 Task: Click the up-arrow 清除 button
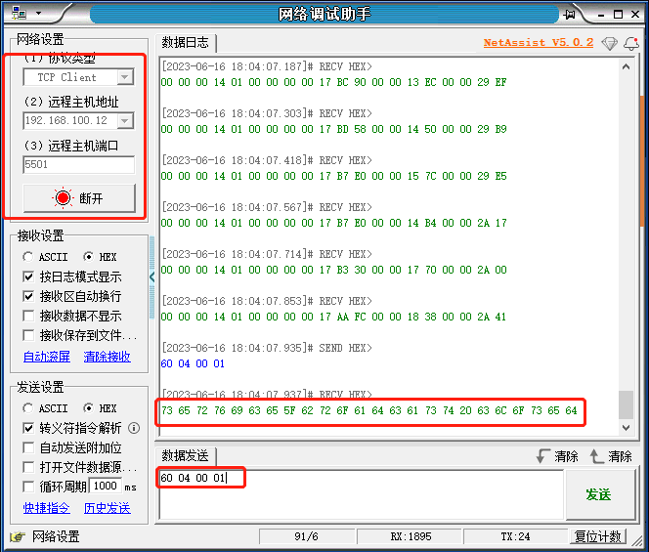(x=611, y=456)
